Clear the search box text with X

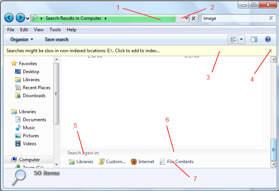point(271,18)
